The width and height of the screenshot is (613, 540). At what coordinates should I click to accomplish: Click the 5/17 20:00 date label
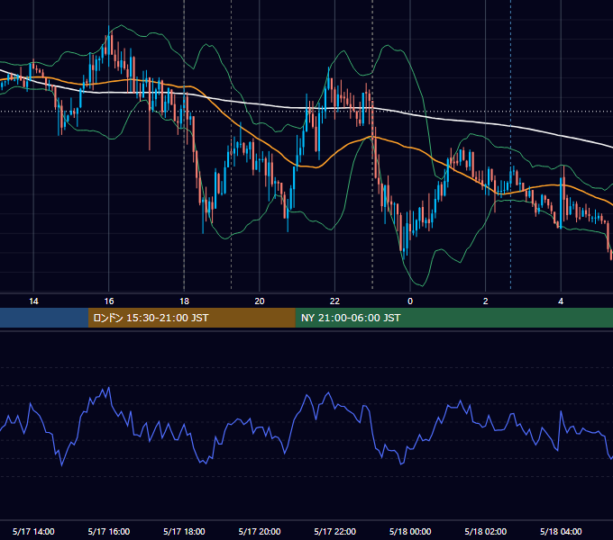pyautogui.click(x=260, y=531)
